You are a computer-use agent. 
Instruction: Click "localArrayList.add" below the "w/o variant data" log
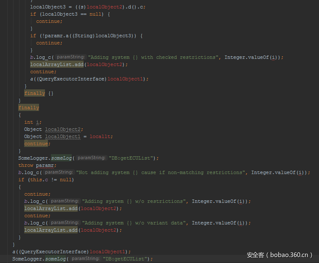coord(51,230)
